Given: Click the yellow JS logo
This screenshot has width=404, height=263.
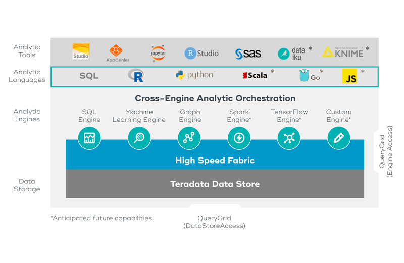Looking at the screenshot, I should pos(349,76).
